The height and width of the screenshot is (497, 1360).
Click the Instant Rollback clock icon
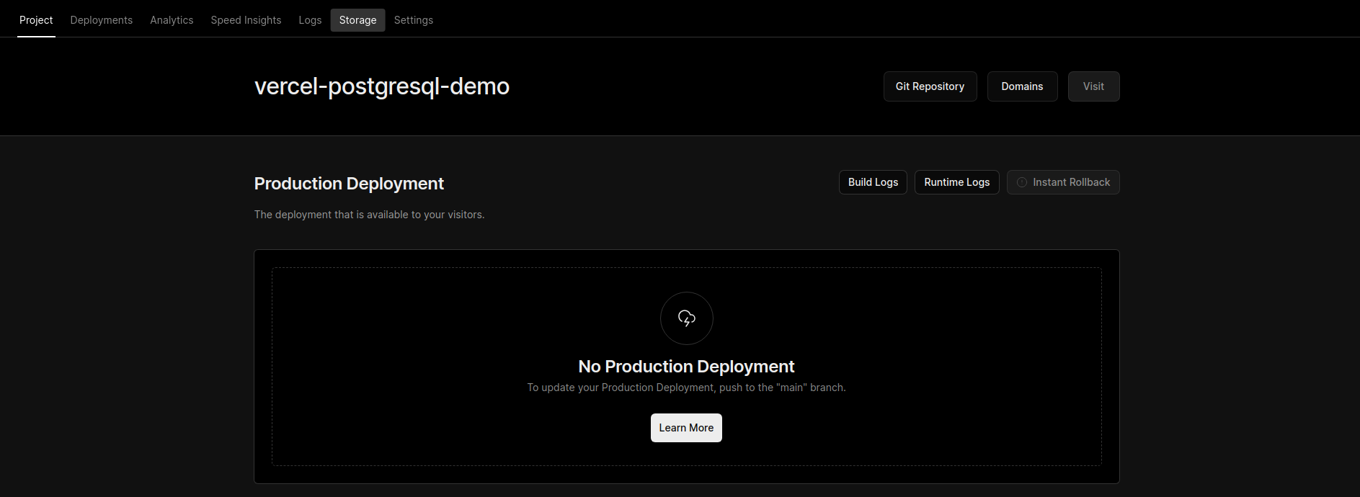pos(1022,182)
